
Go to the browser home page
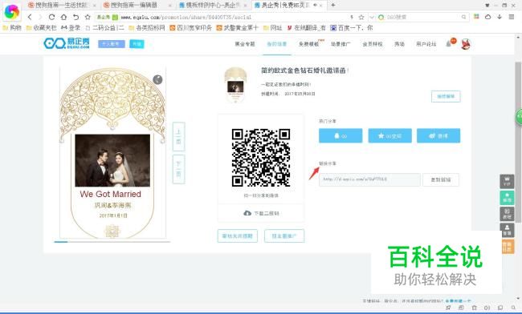coord(63,17)
